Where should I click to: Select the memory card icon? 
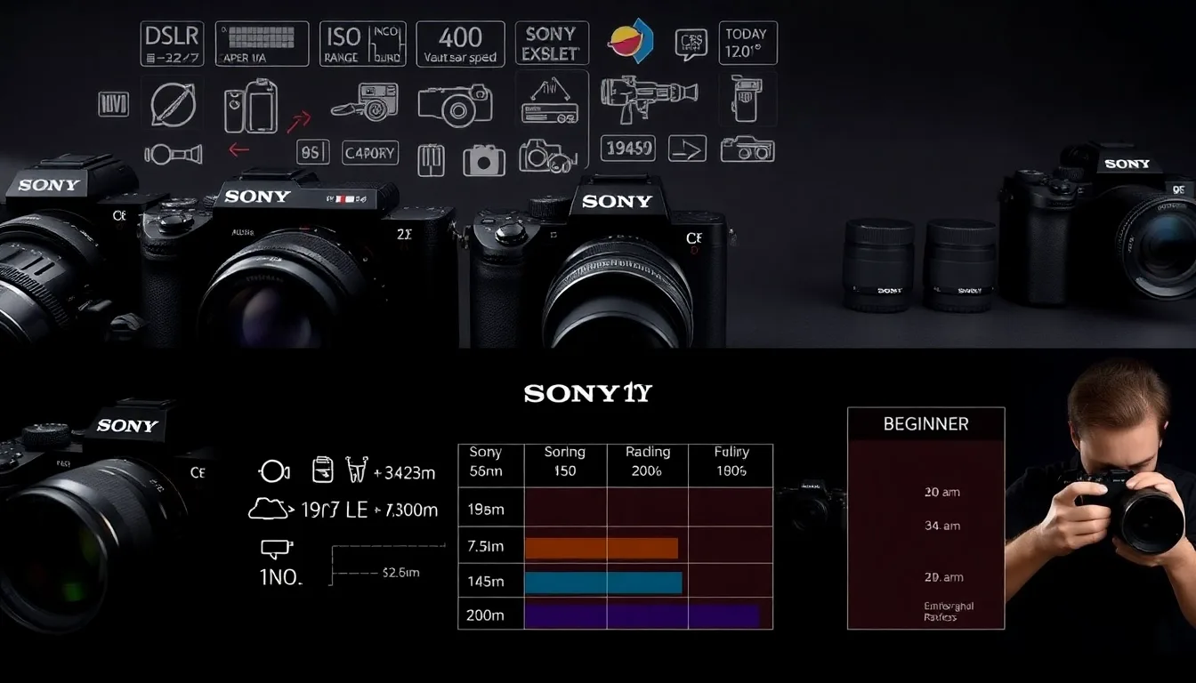tap(322, 470)
